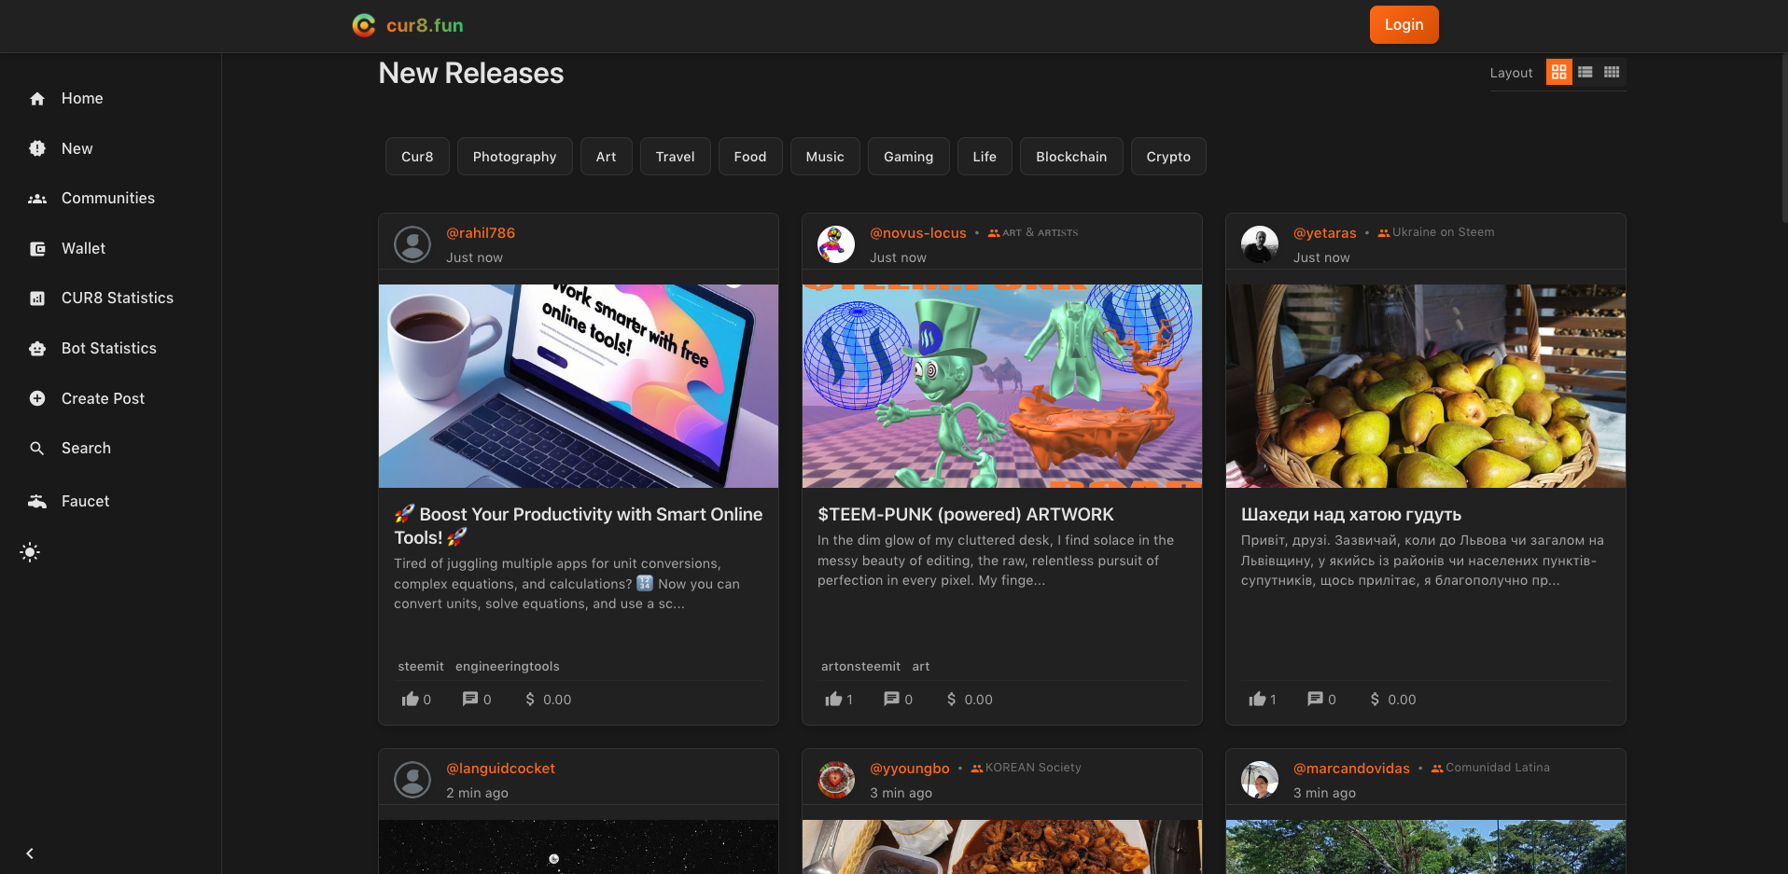This screenshot has width=1788, height=874.
Task: Show Music category posts
Action: coord(825,157)
